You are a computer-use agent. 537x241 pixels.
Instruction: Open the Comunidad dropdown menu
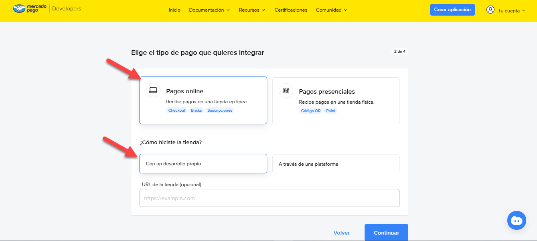331,10
